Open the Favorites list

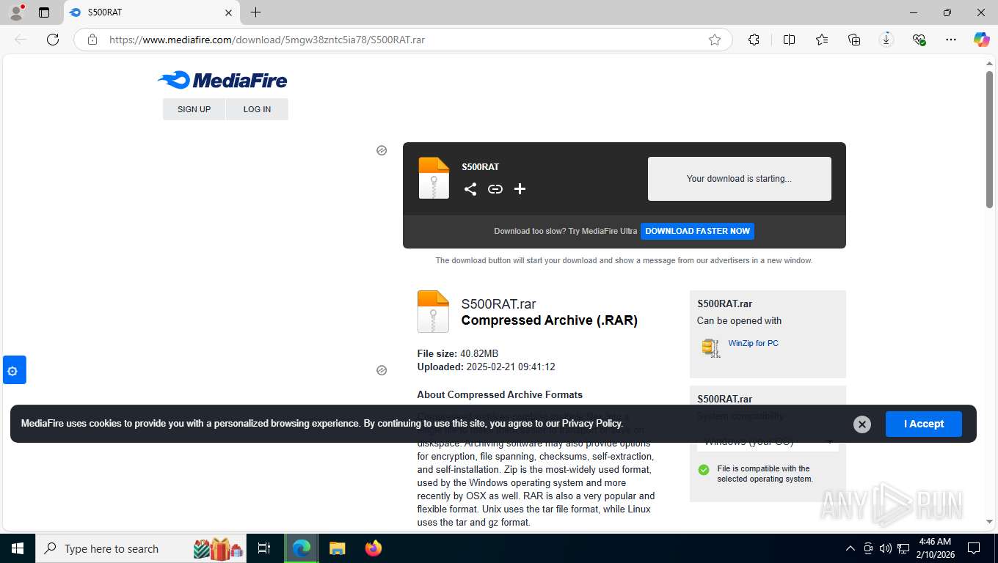tap(822, 40)
